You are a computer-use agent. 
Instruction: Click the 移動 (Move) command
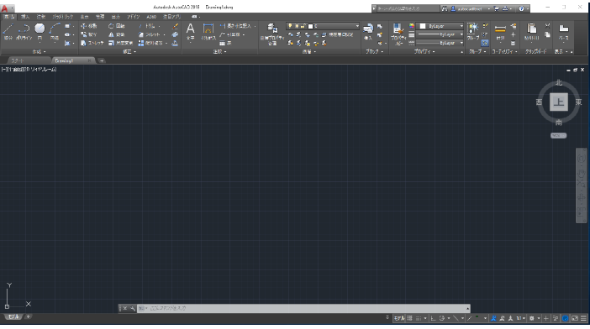click(89, 26)
